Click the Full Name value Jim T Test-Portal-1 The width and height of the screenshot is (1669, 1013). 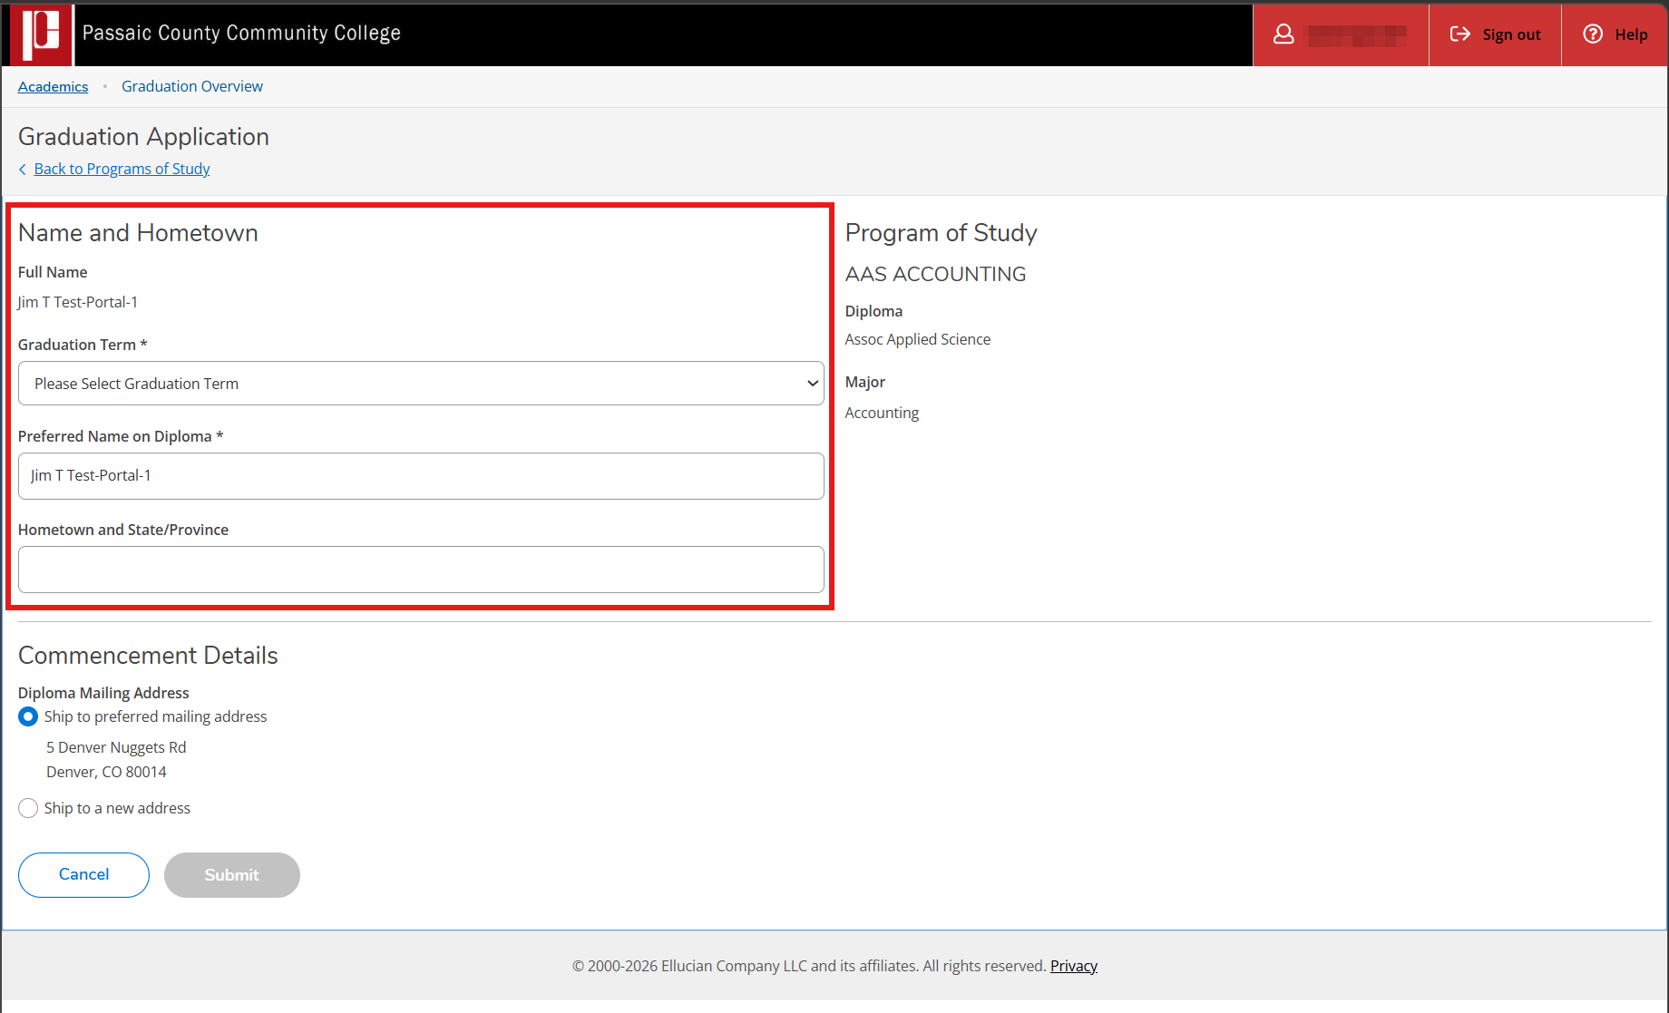point(78,302)
